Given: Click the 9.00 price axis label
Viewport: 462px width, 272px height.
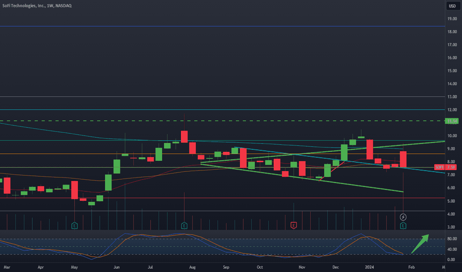Looking at the screenshot, I should click(452, 149).
